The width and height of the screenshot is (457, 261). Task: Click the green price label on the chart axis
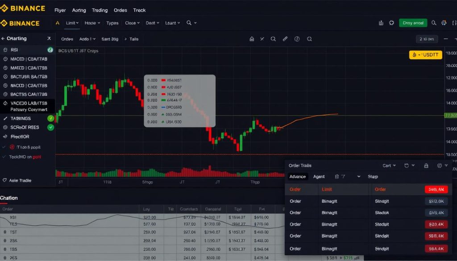[451, 116]
